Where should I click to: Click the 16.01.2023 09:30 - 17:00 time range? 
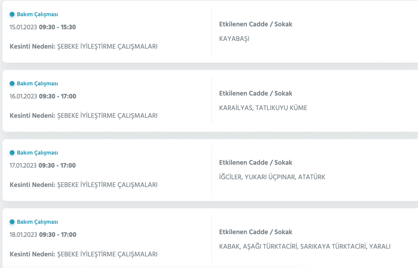[x=43, y=96]
